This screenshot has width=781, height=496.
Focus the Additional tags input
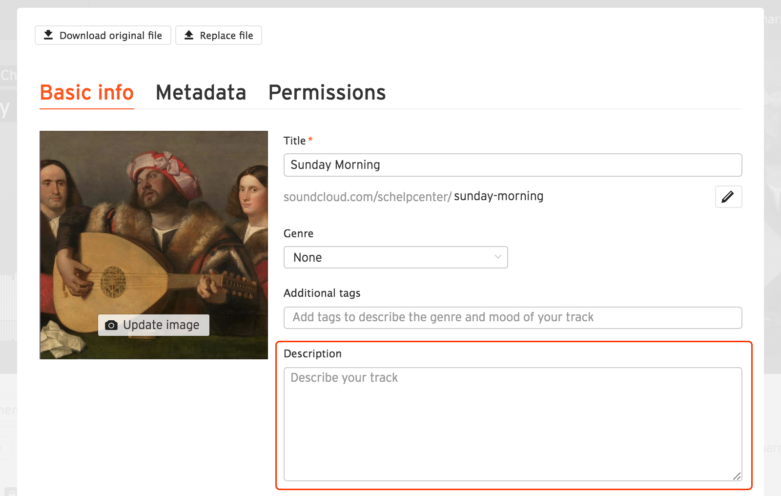(x=513, y=317)
